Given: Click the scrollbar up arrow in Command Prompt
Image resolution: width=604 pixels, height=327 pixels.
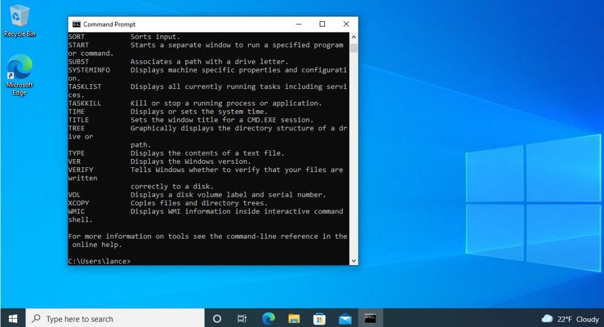Looking at the screenshot, I should coord(354,37).
